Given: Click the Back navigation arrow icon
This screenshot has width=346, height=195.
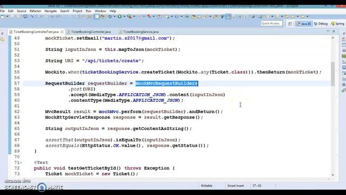Looking at the screenshot, I should 292,16.
